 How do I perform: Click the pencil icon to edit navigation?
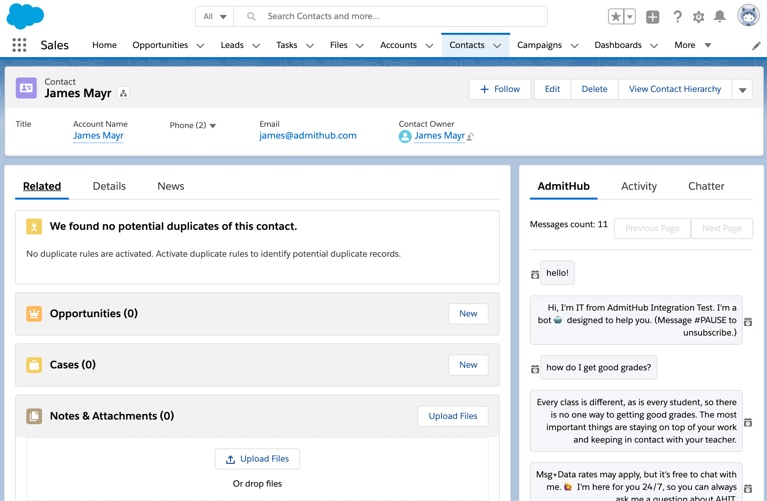[x=756, y=46]
